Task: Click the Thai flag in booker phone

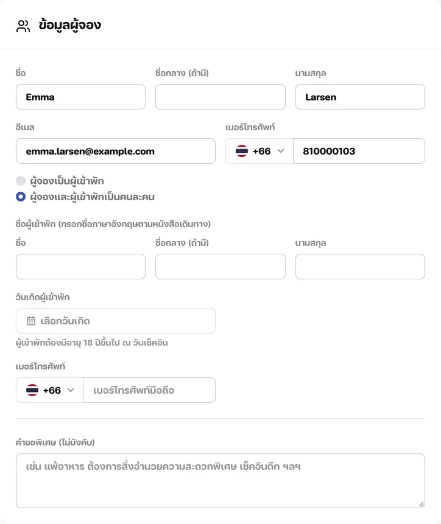Action: point(242,151)
